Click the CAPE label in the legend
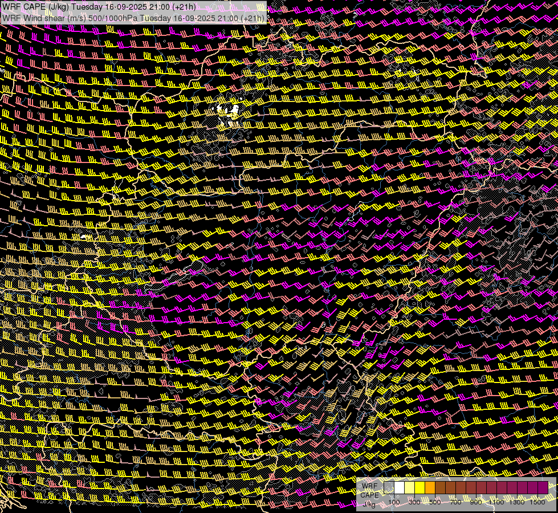 click(x=369, y=495)
